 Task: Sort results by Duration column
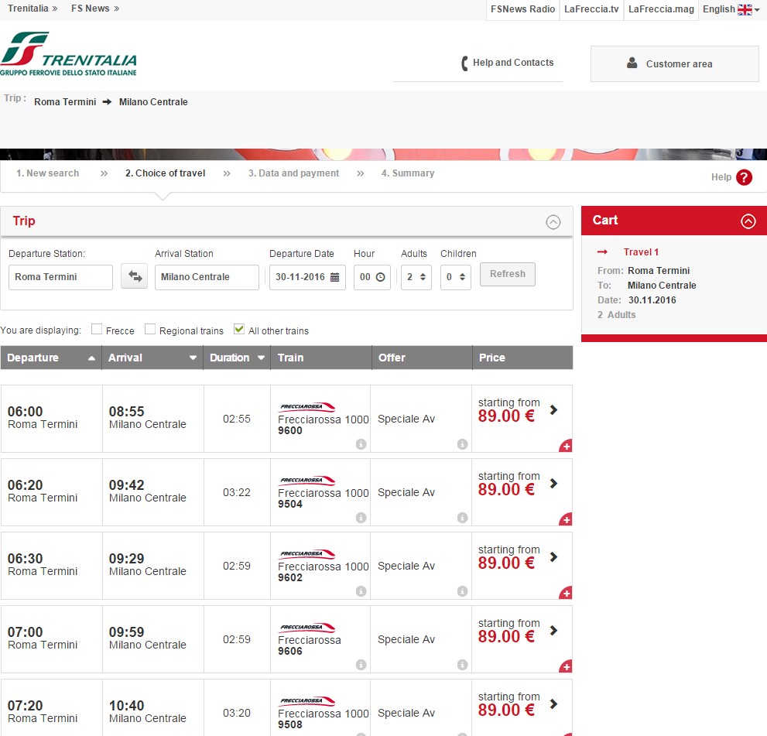(237, 358)
